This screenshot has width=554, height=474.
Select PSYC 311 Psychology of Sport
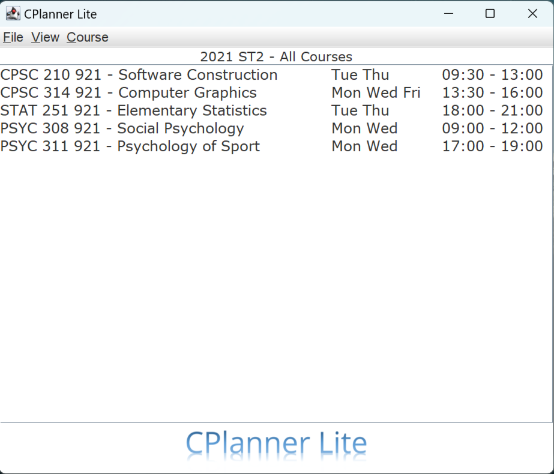click(276, 146)
